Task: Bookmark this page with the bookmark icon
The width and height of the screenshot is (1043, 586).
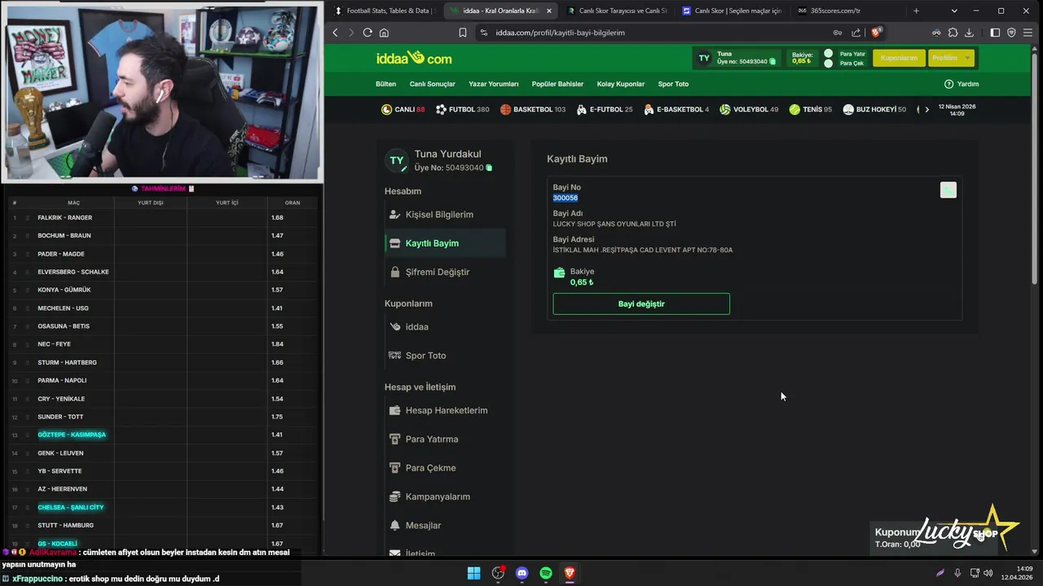Action: coord(463,33)
